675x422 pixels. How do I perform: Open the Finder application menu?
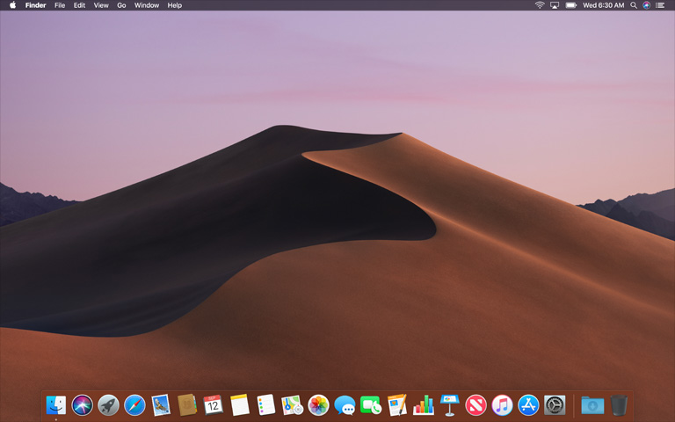(35, 5)
